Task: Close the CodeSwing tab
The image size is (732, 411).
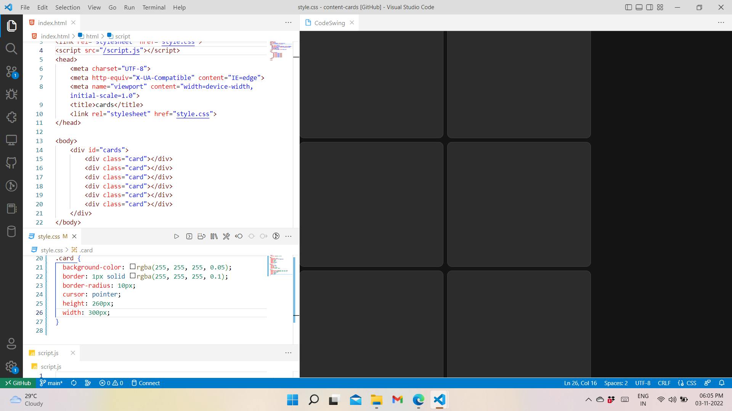Action: point(352,23)
